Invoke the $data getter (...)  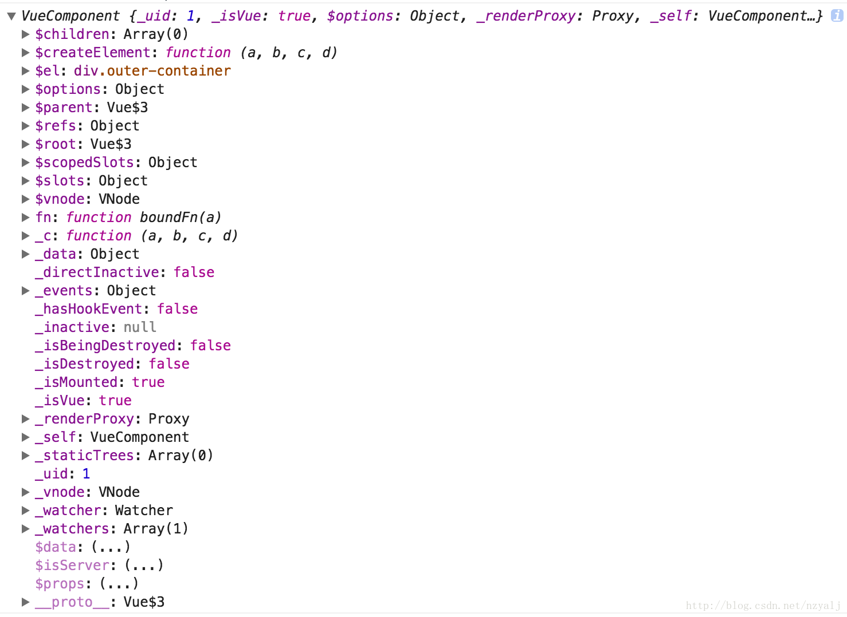(x=111, y=547)
